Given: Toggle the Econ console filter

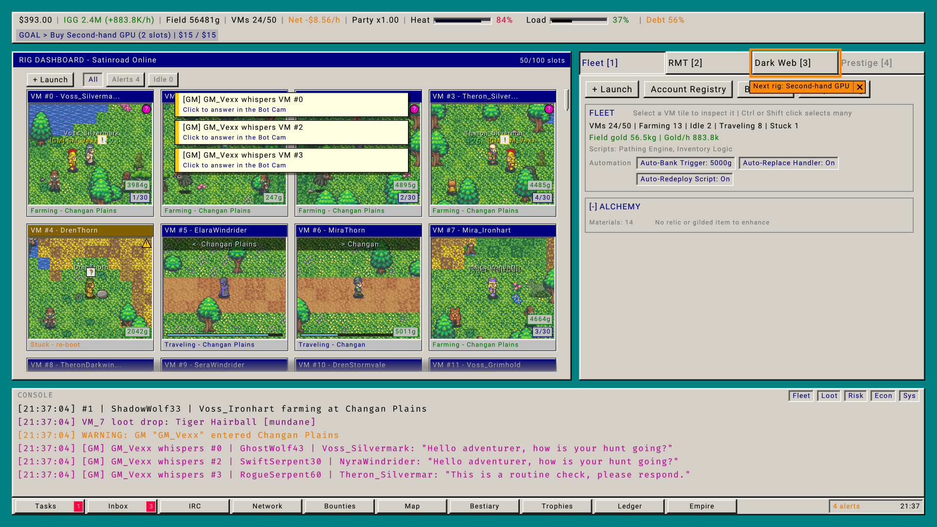Looking at the screenshot, I should point(883,396).
